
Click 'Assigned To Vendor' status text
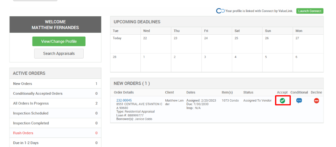[x=257, y=101]
